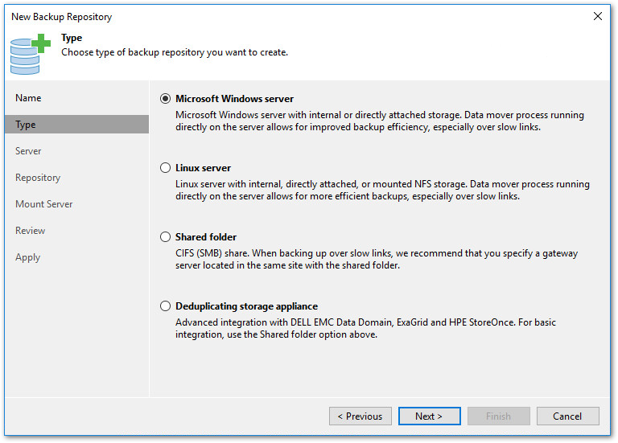Jump to the Repository wizard step

point(38,178)
